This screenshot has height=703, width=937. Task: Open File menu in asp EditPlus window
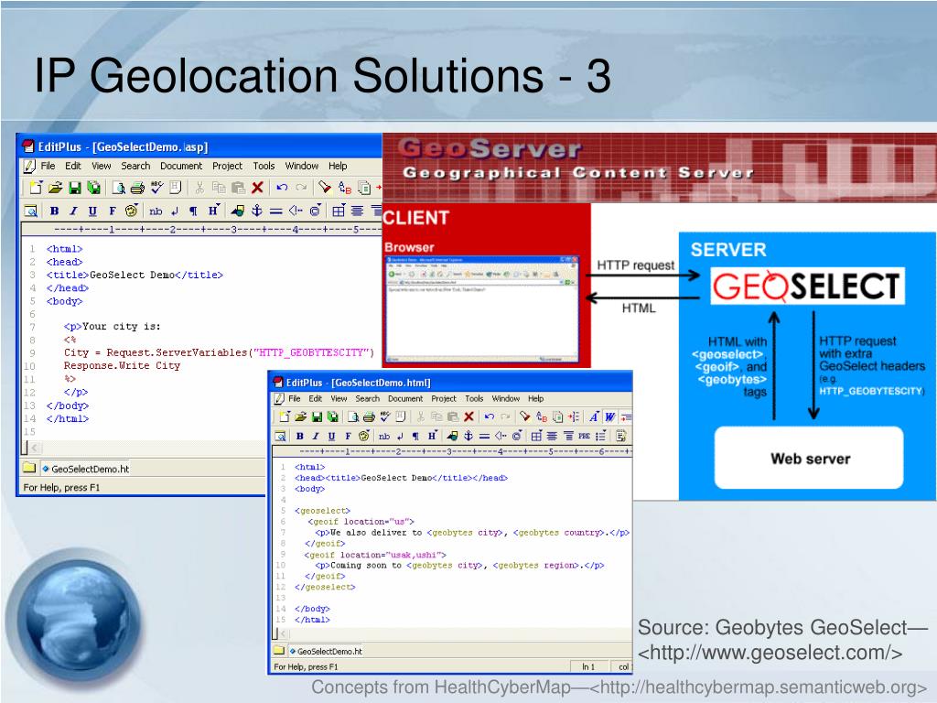point(48,166)
